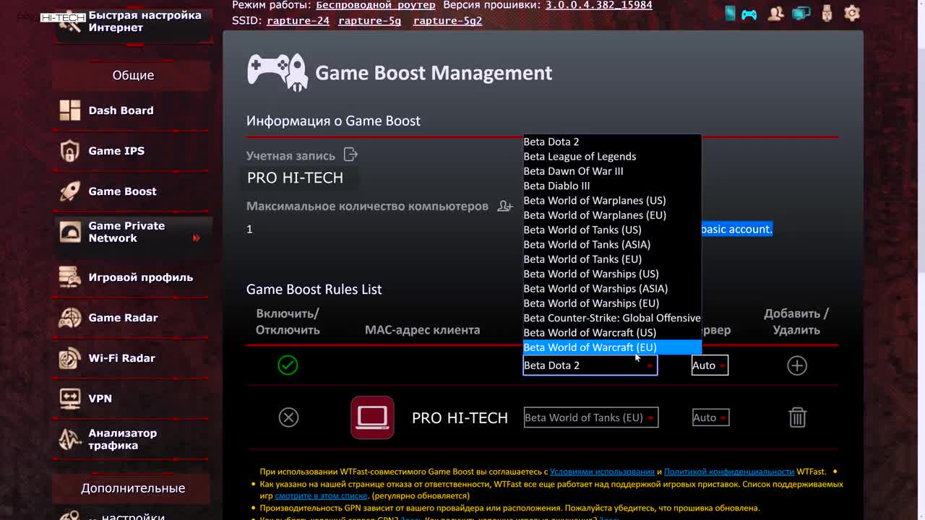Select Beta World of Tanks (ASIA) option

612,245
